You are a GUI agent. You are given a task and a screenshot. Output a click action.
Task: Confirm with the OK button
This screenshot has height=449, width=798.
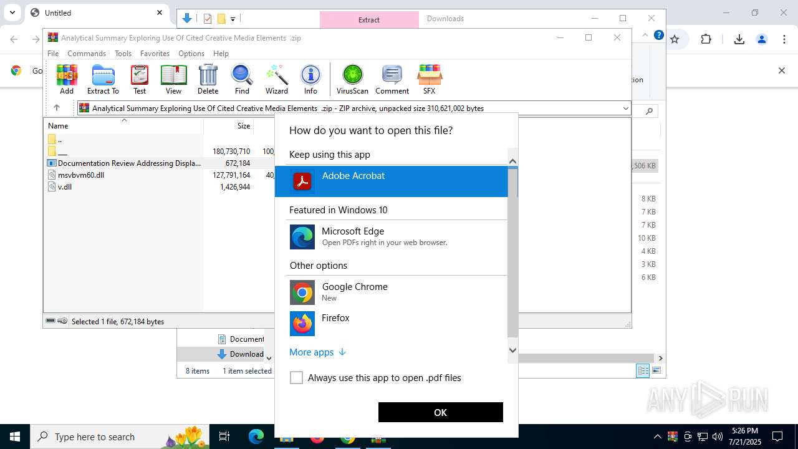440,412
